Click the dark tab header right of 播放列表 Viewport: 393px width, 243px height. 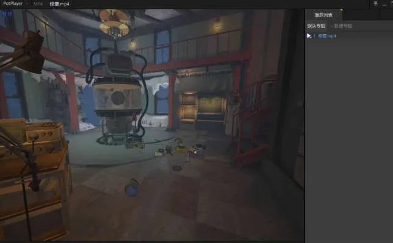(361, 15)
